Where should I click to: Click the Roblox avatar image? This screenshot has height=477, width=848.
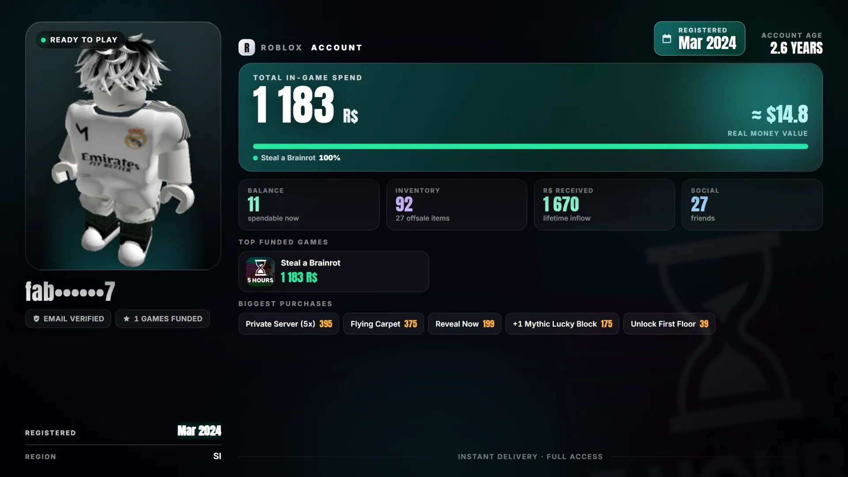[x=123, y=146]
